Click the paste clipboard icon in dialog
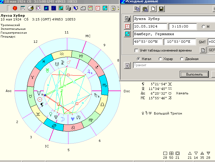215x162 pixels. click(145, 9)
